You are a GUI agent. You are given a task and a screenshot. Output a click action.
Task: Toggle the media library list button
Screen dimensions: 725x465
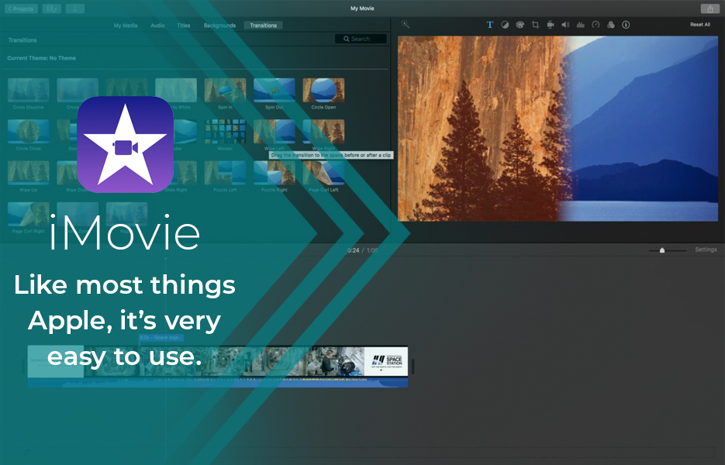(52, 9)
